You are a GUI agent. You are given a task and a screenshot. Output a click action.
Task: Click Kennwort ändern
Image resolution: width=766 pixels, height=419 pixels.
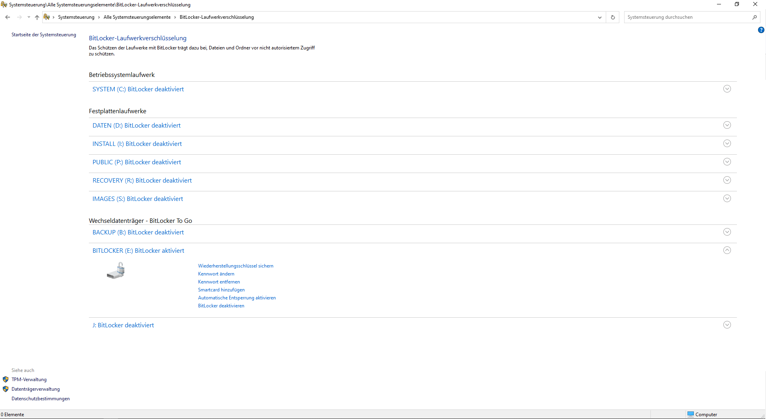216,274
